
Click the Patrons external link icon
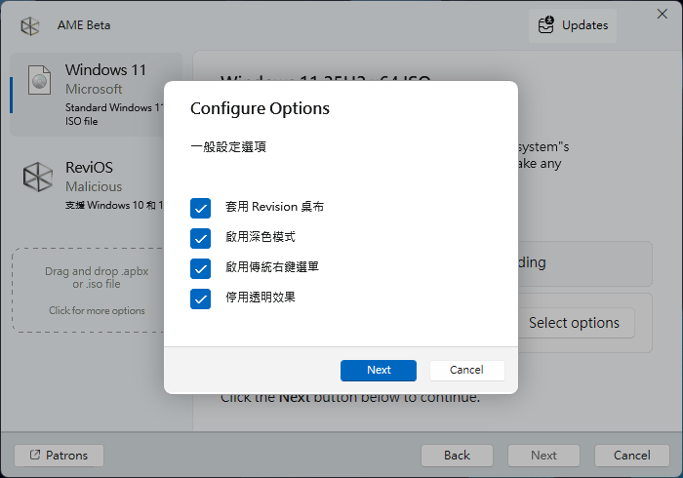pos(35,456)
